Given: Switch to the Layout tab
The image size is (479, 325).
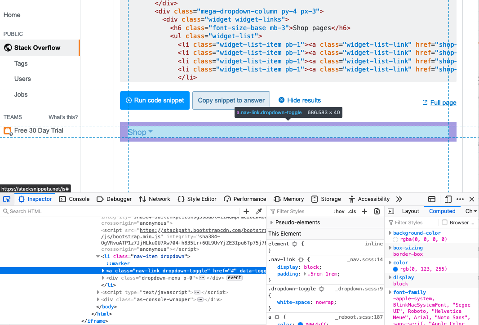Looking at the screenshot, I should pos(410,211).
